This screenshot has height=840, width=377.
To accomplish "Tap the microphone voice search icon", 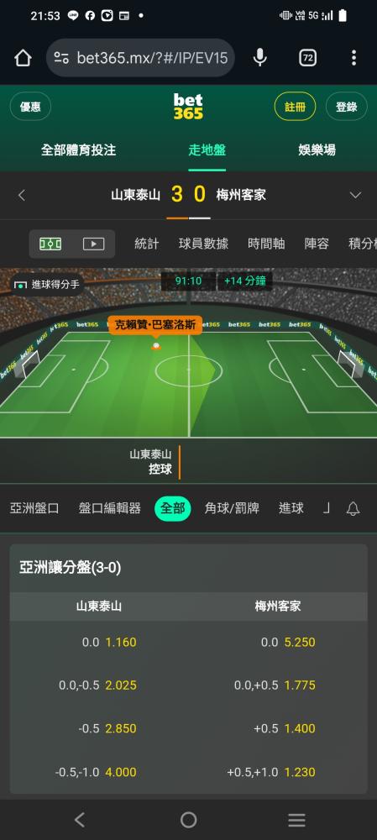I will (x=259, y=57).
